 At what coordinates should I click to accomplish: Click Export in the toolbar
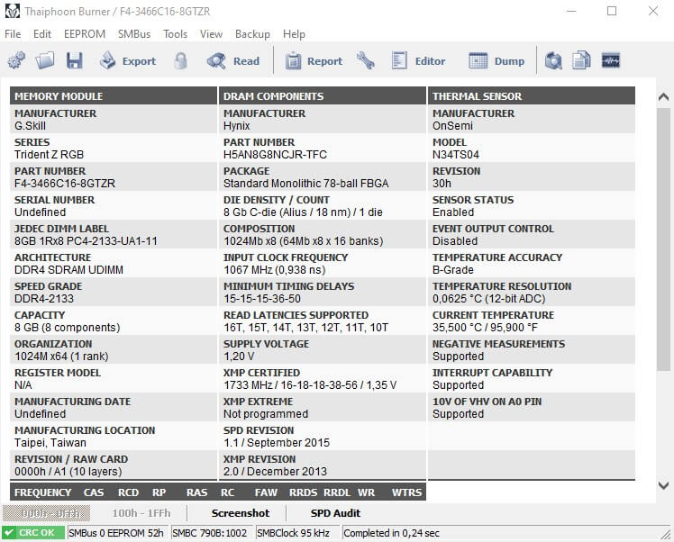coord(128,61)
